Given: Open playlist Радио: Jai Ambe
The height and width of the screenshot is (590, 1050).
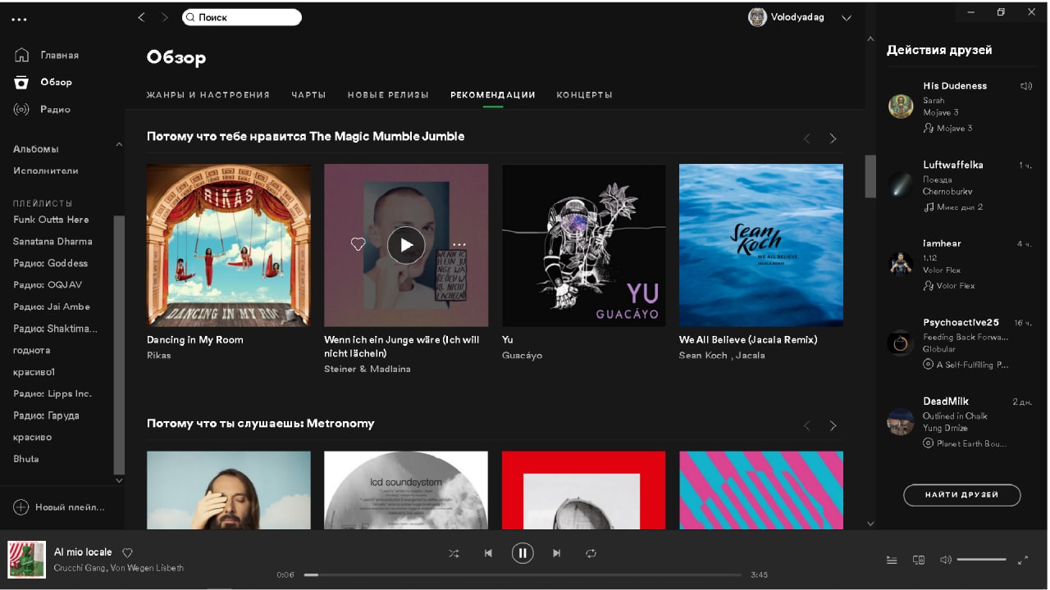Looking at the screenshot, I should [52, 306].
